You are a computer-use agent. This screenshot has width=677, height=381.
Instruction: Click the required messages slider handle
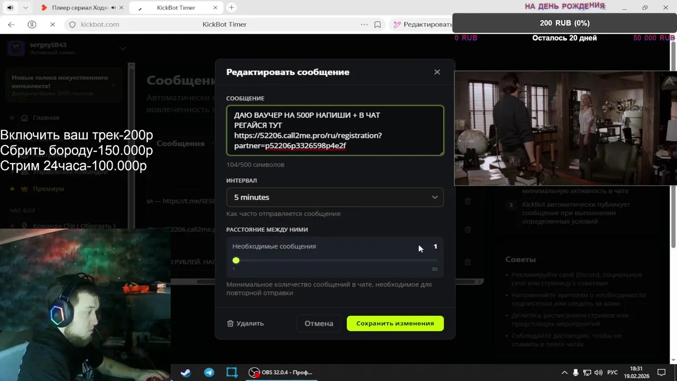[x=236, y=260]
